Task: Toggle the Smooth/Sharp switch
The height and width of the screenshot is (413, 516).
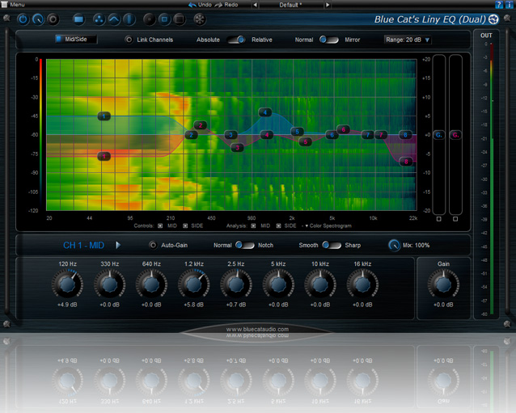Action: tap(332, 246)
